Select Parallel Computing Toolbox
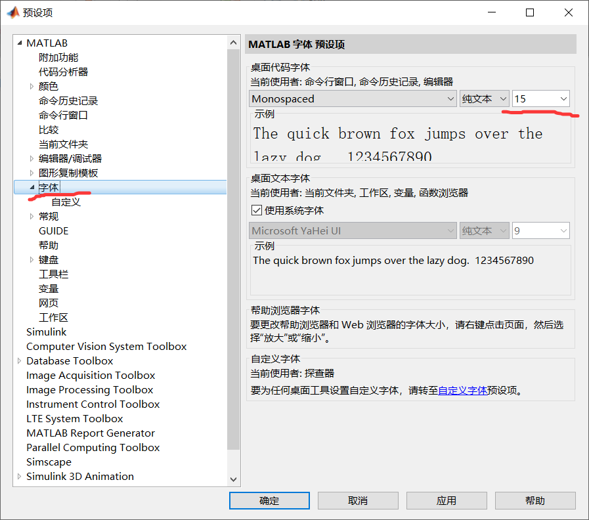Viewport: 589px width, 520px height. pyautogui.click(x=93, y=447)
